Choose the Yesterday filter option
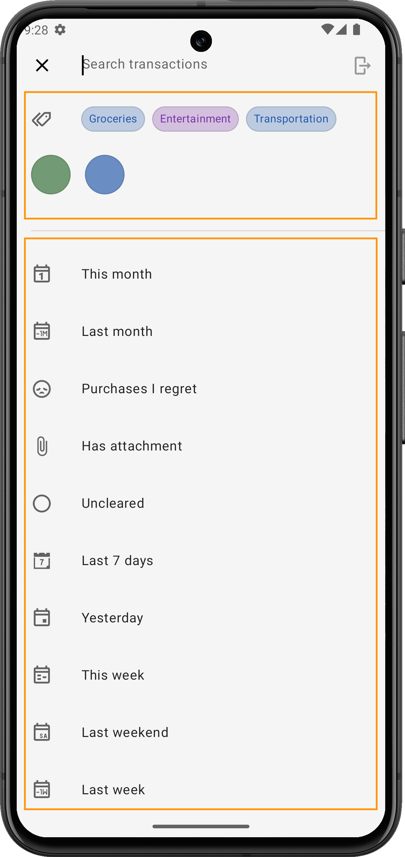The image size is (405, 857). [x=112, y=618]
